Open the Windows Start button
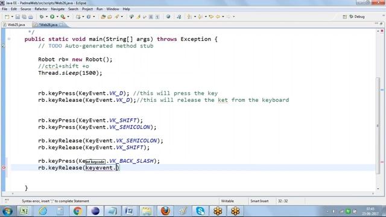Image resolution: width=386 pixels, height=217 pixels. [7, 211]
